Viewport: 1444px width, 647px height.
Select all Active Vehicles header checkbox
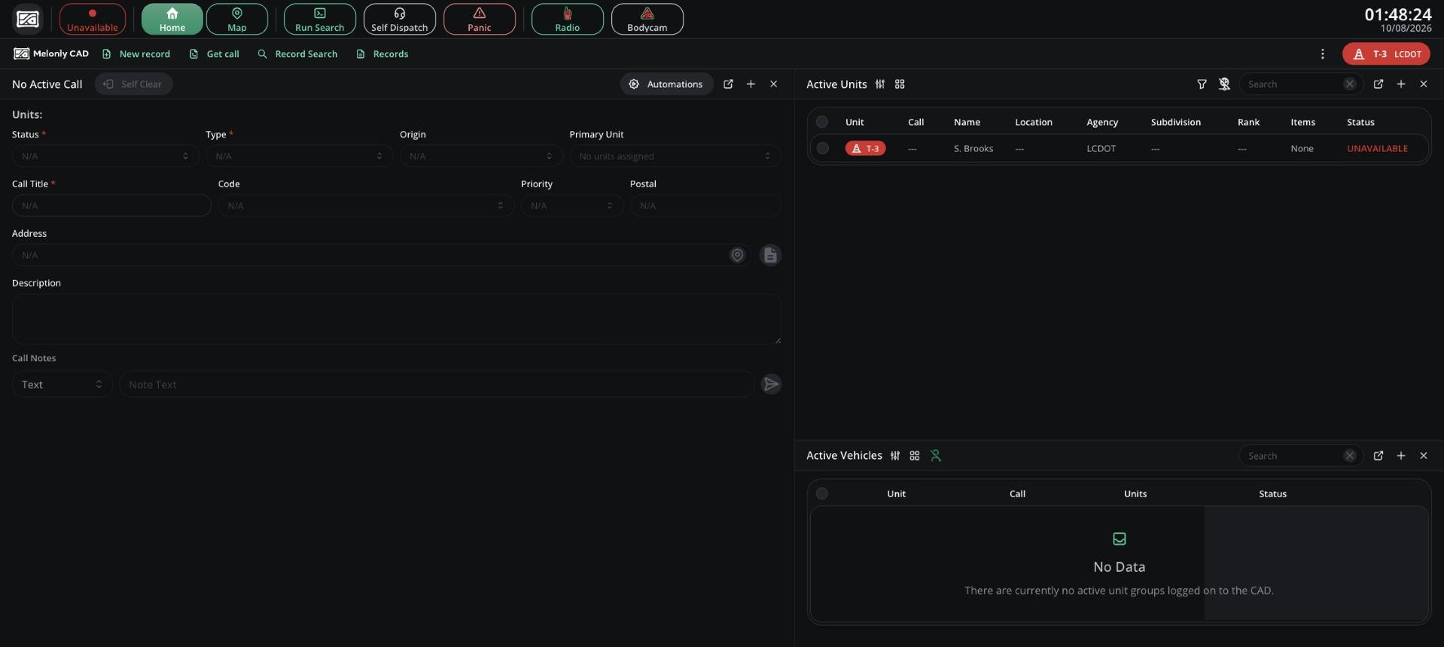coord(822,494)
